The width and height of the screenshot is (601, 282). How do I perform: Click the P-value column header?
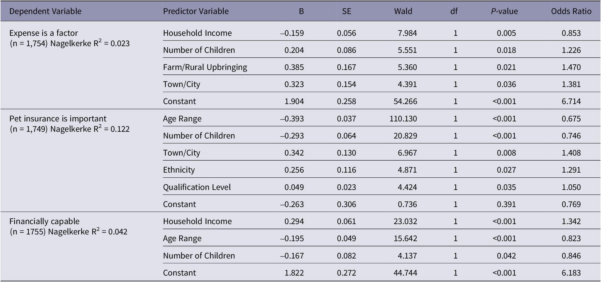click(504, 11)
